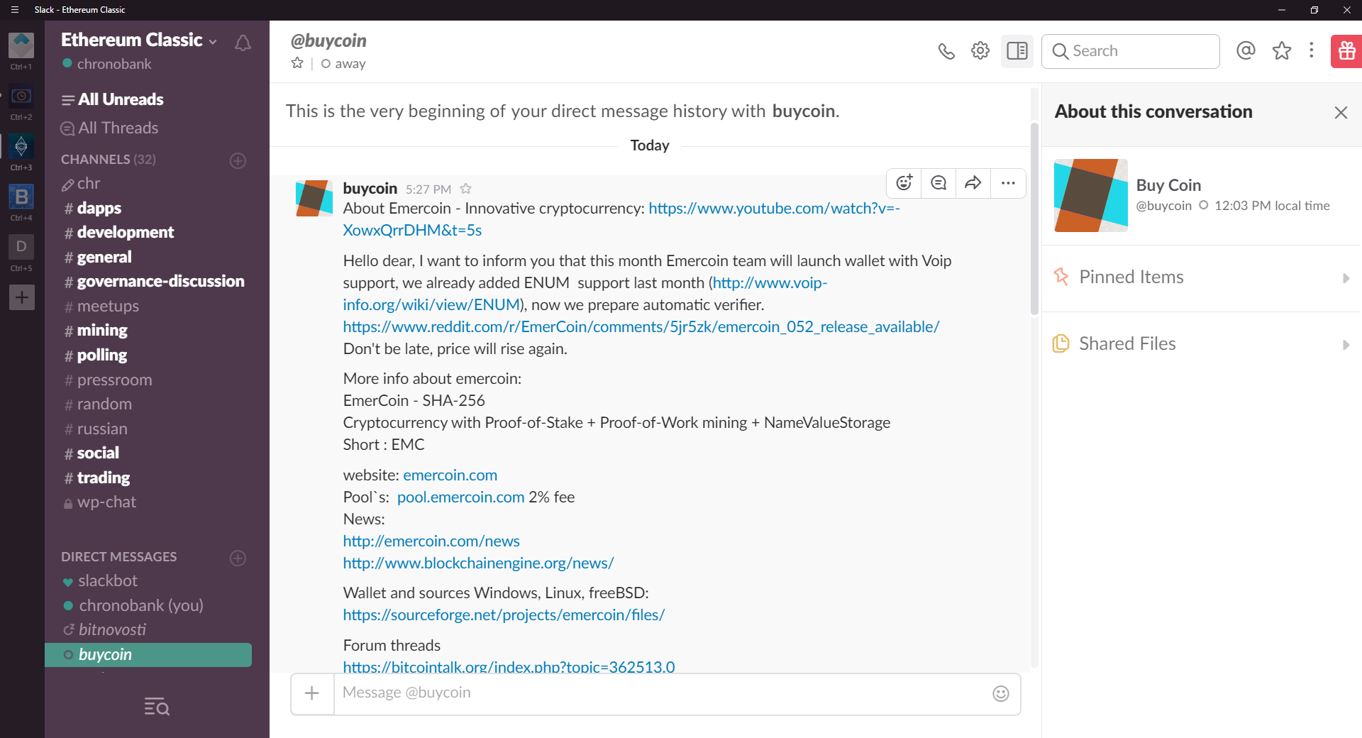Expand Pinned Items section
The height and width of the screenshot is (738, 1362).
1200,277
